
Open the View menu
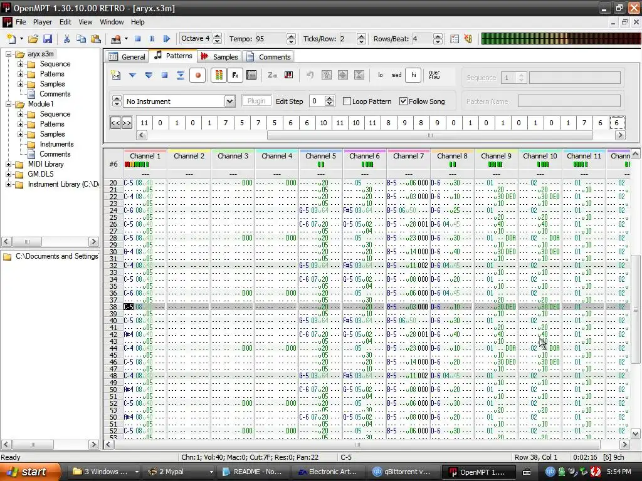(85, 22)
